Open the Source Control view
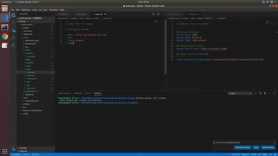Viewport: 278px width, 156px height. [13, 30]
